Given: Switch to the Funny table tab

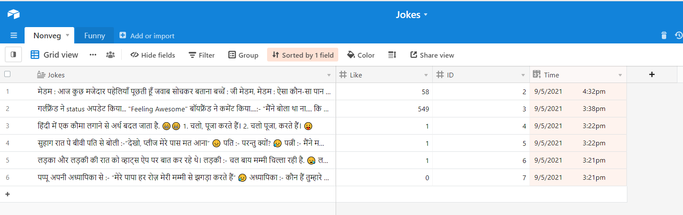Looking at the screenshot, I should pyautogui.click(x=94, y=36).
